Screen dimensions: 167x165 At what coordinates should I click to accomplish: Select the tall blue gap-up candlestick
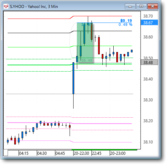coord(73,78)
